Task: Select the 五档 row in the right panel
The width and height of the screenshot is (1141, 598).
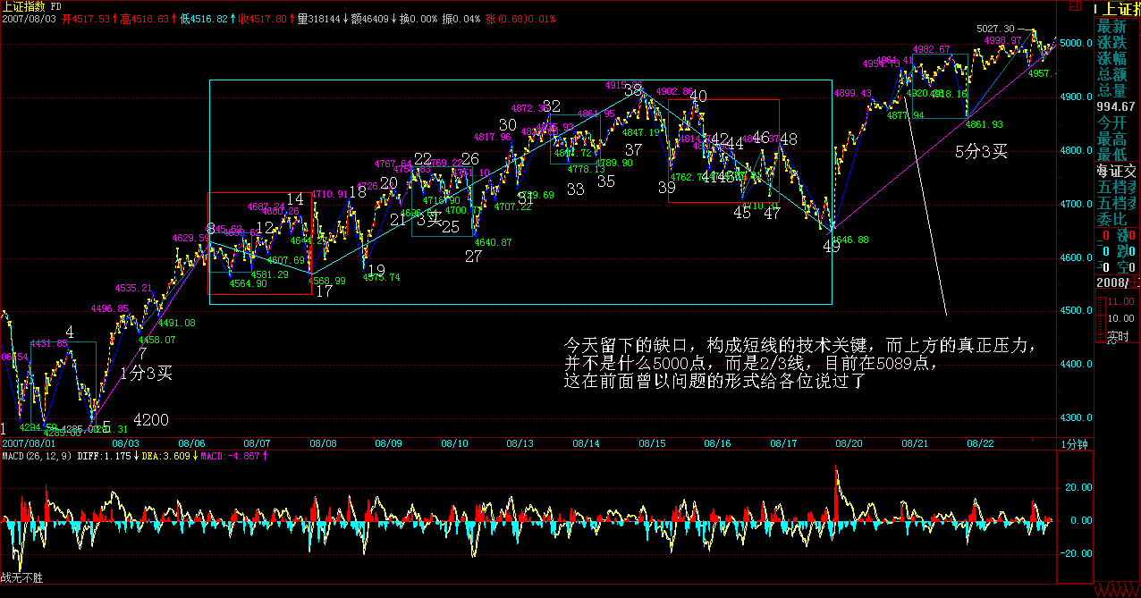Action: point(1118,187)
